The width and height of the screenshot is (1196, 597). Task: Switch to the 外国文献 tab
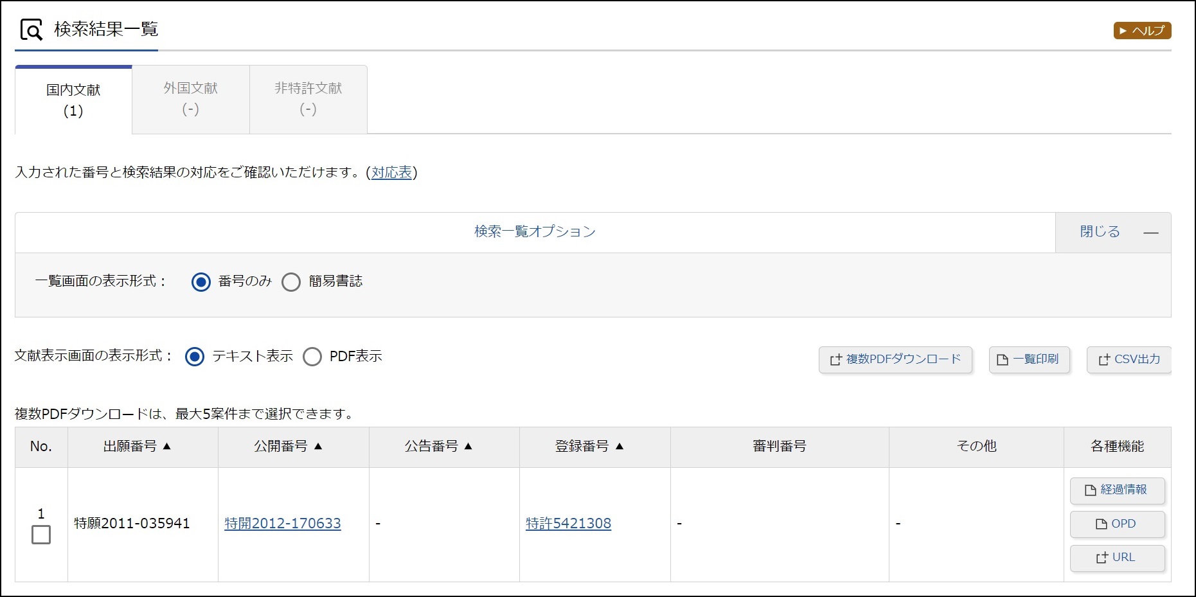[x=190, y=99]
